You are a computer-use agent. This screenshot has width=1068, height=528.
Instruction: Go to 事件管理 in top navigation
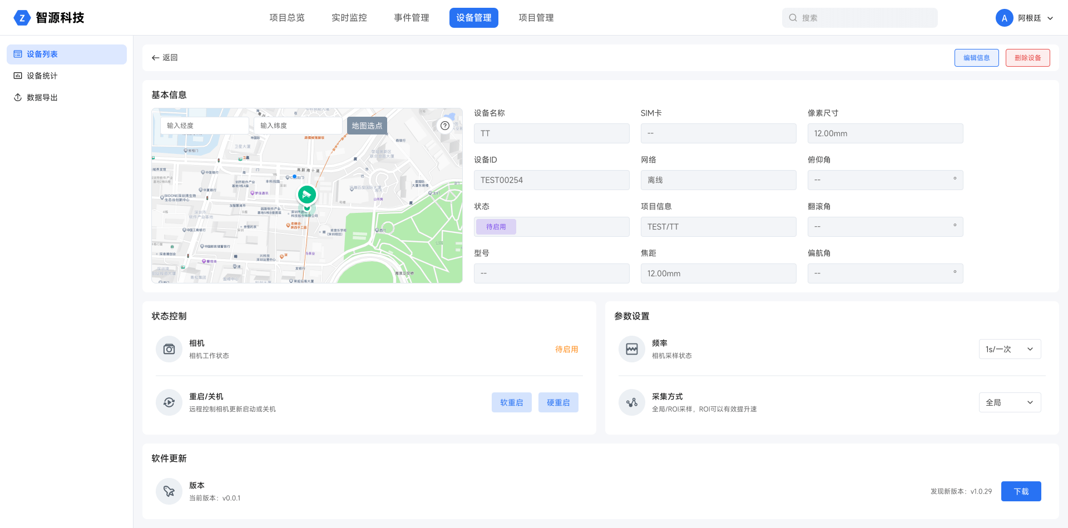412,18
